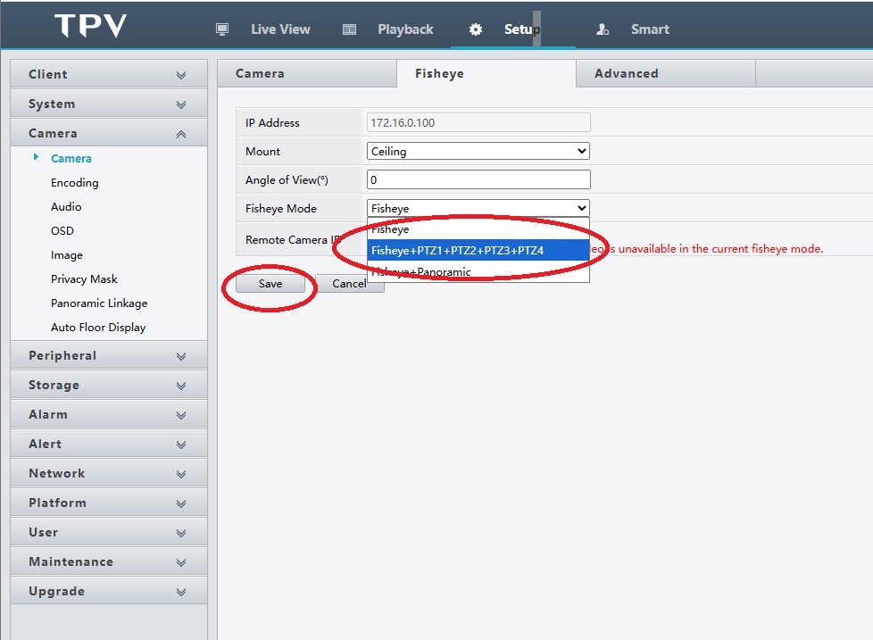Switch to the Advanced tab
The image size is (873, 640).
click(x=626, y=74)
